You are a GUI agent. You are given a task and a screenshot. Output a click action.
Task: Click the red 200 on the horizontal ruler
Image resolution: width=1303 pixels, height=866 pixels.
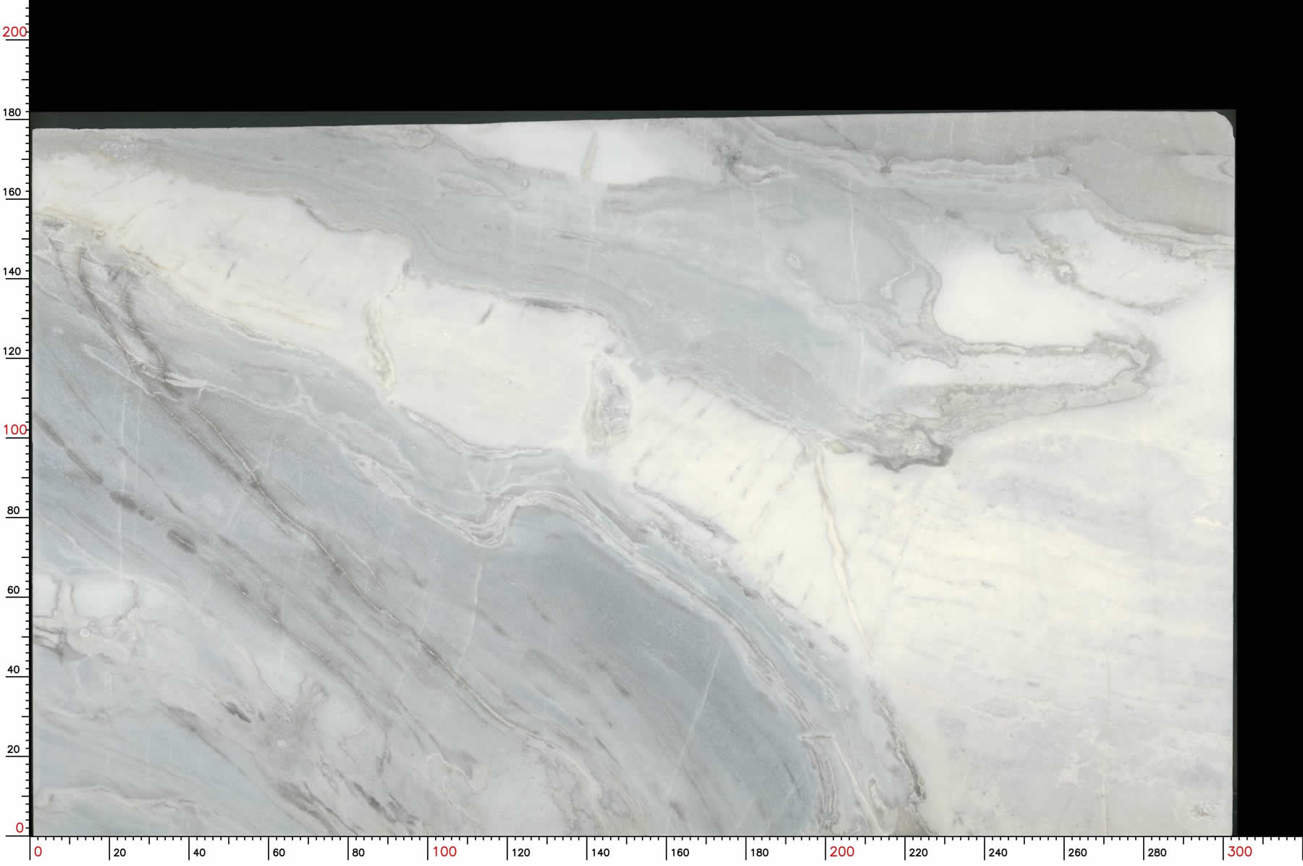pos(842,852)
